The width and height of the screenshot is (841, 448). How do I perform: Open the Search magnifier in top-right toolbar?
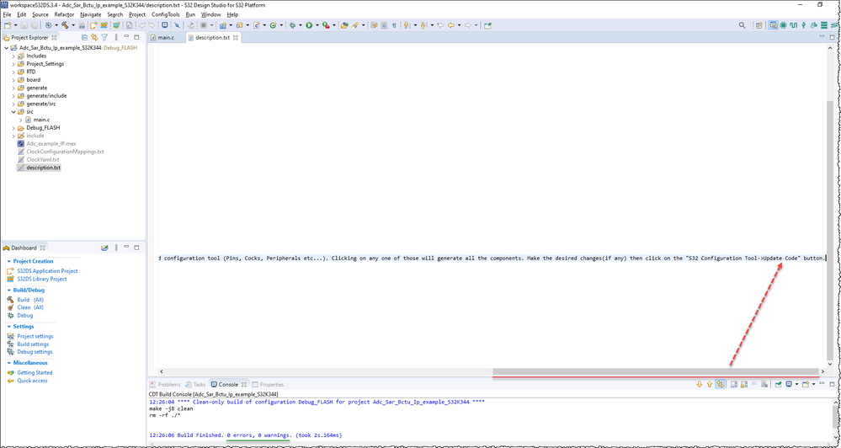pyautogui.click(x=743, y=25)
